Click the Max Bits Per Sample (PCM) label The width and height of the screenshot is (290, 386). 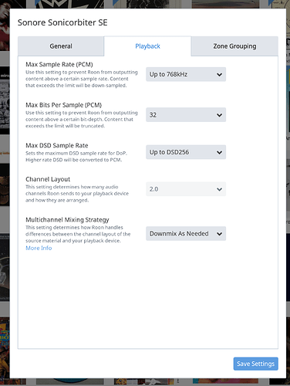click(x=64, y=105)
